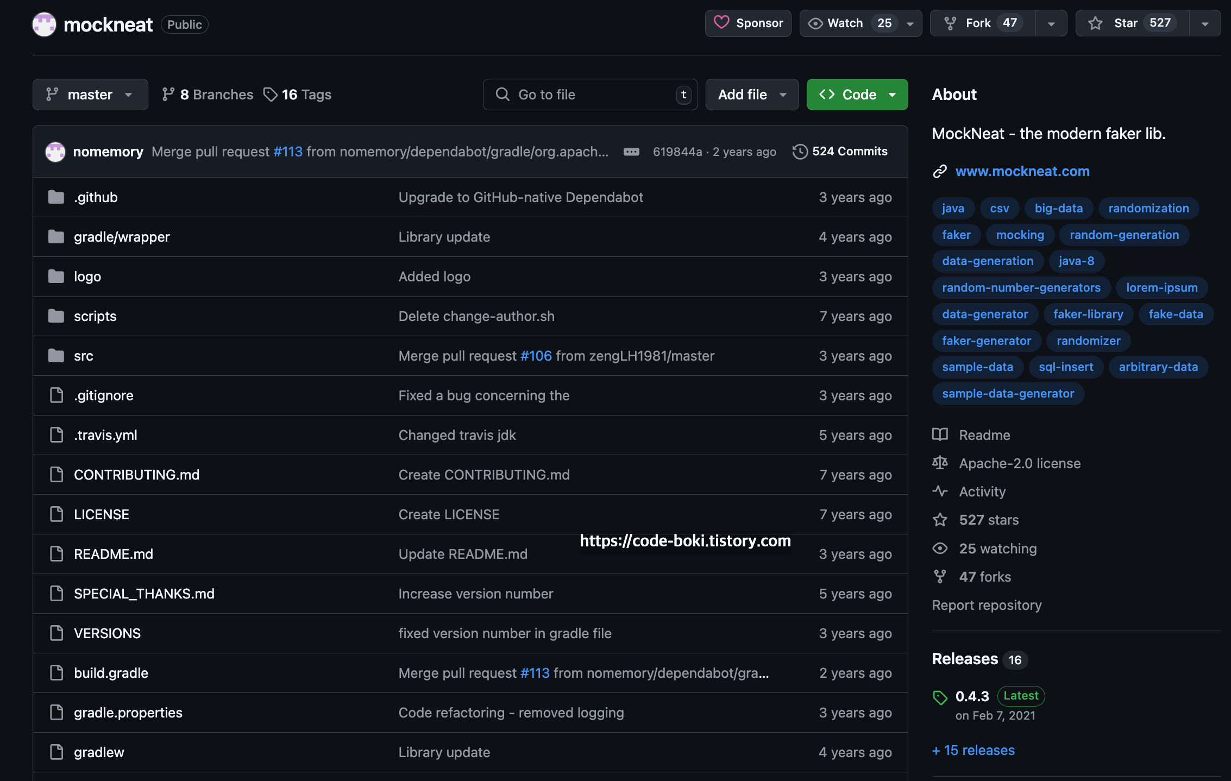Click the Activity pulse icon
Viewport: 1231px width, 781px height.
coord(940,492)
